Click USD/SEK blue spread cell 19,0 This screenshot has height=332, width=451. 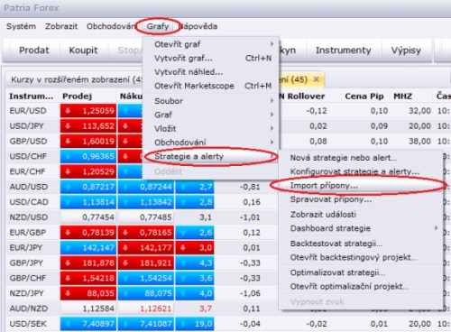195,324
